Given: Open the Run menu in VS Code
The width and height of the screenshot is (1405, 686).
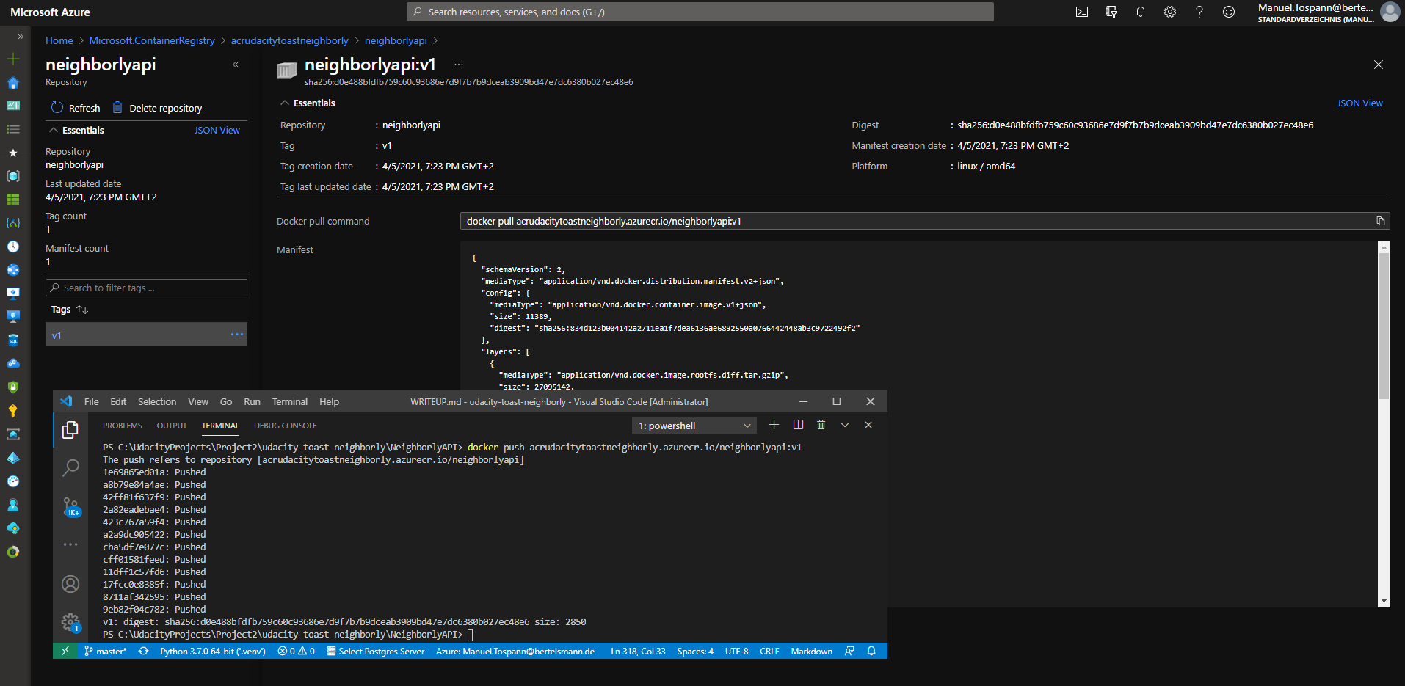Looking at the screenshot, I should tap(252, 401).
